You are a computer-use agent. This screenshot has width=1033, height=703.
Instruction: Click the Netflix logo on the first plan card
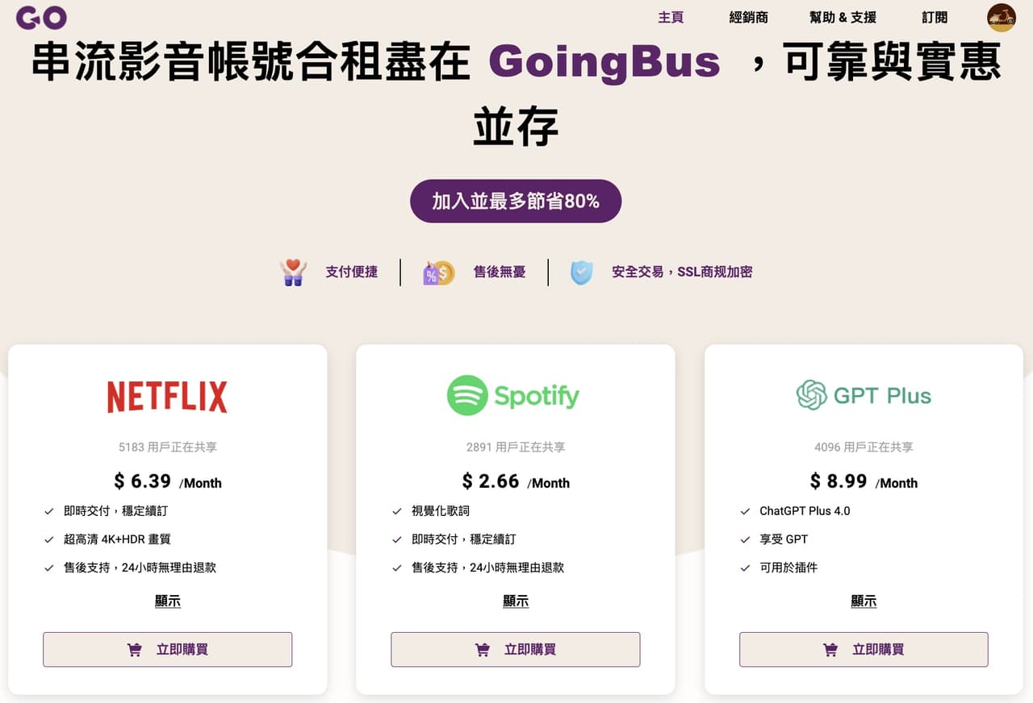167,396
